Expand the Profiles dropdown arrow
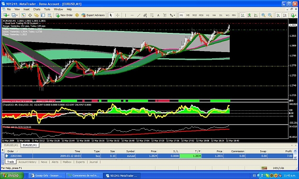The width and height of the screenshot is (299, 179). point(17,15)
